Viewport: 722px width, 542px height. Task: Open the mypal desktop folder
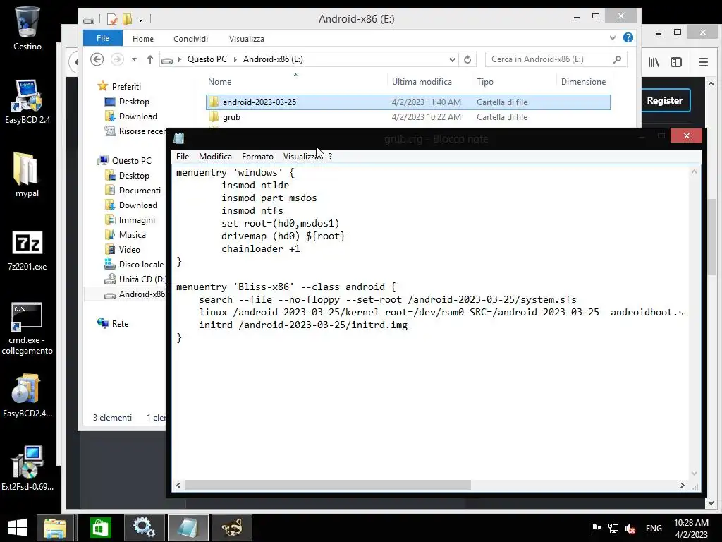(27, 175)
